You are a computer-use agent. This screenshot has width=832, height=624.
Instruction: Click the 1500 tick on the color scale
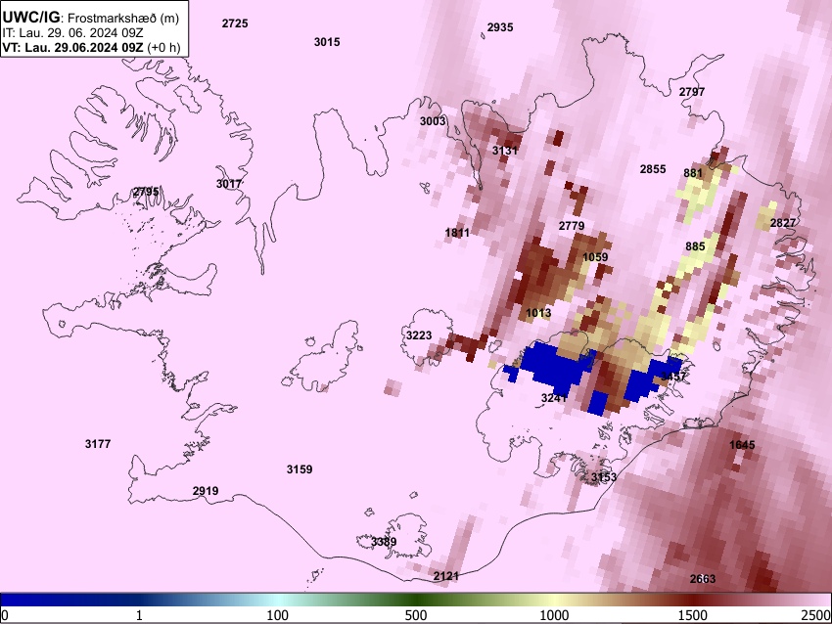pyautogui.click(x=693, y=615)
